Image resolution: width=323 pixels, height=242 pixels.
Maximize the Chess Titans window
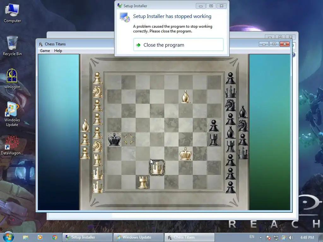point(274,44)
